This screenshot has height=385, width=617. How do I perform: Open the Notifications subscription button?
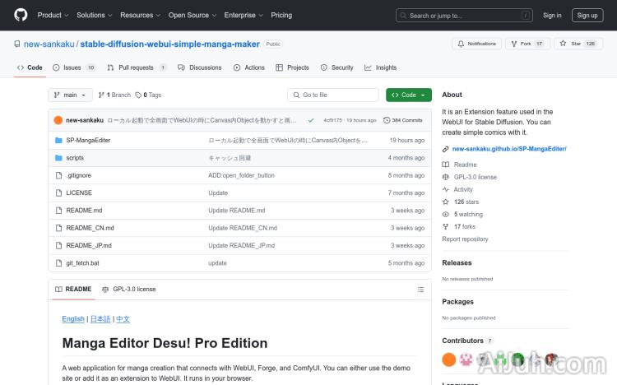coord(477,44)
